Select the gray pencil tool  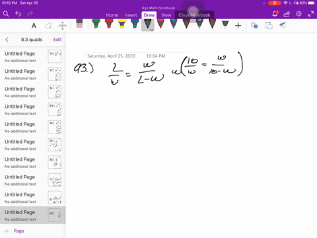click(x=225, y=24)
